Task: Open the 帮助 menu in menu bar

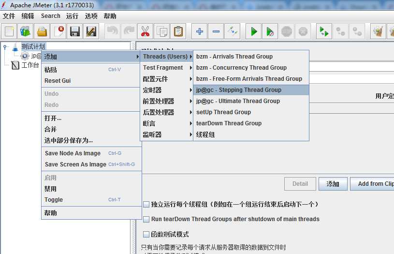Action: click(110, 16)
